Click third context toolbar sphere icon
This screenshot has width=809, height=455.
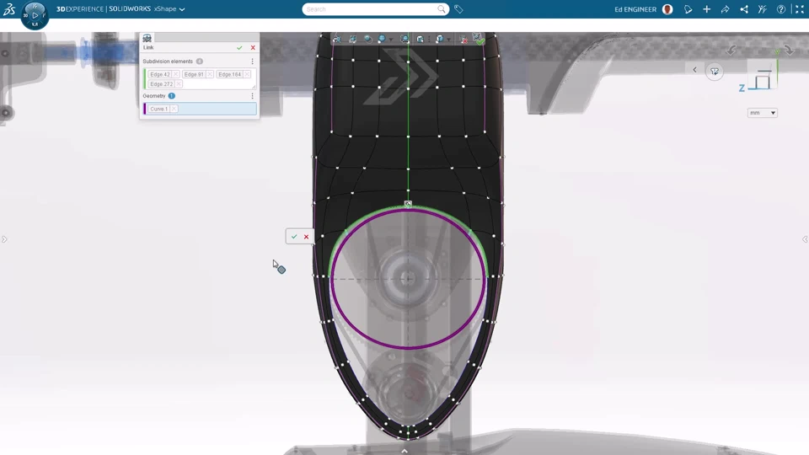[367, 40]
